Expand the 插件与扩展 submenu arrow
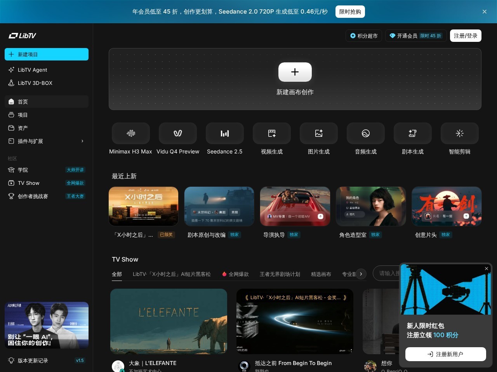 [82, 141]
